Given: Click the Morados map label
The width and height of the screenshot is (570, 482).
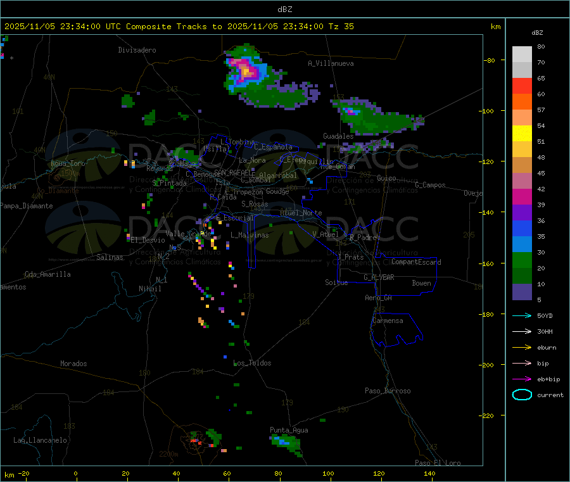Looking at the screenshot, I should tap(74, 364).
